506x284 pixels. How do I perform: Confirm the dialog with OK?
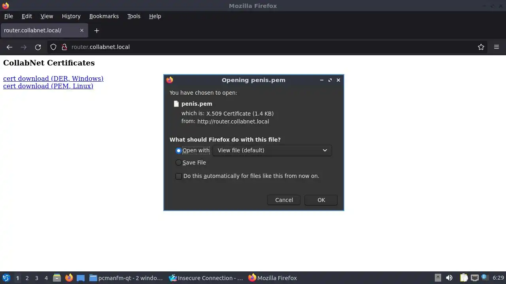pyautogui.click(x=321, y=200)
